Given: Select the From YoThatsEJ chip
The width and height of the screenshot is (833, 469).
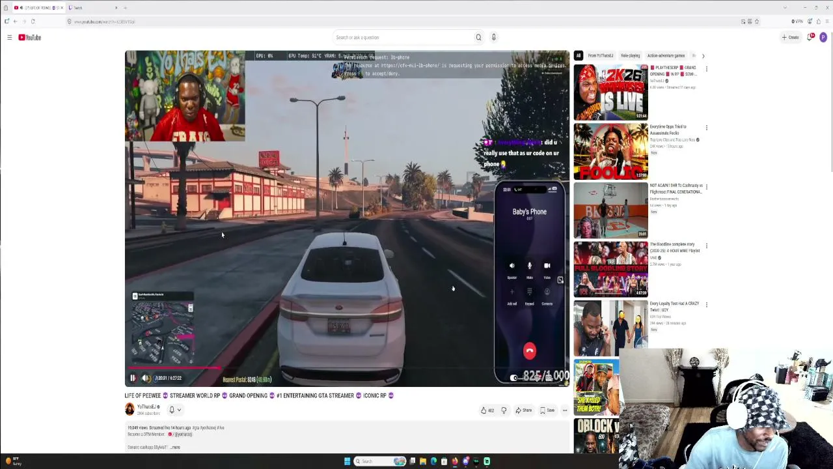Looking at the screenshot, I should pos(601,56).
